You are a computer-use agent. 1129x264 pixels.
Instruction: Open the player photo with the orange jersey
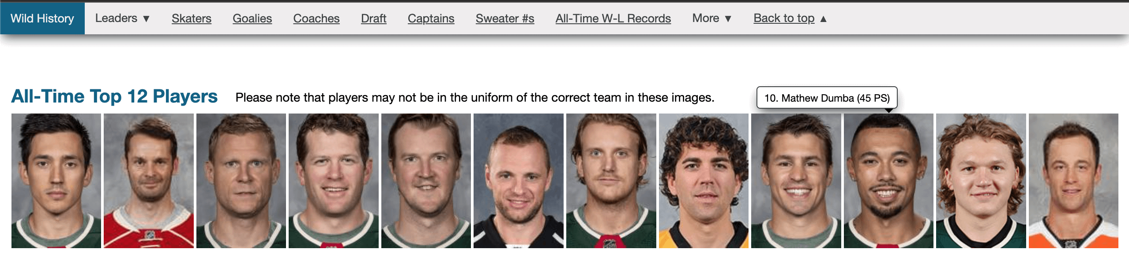pyautogui.click(x=1073, y=180)
